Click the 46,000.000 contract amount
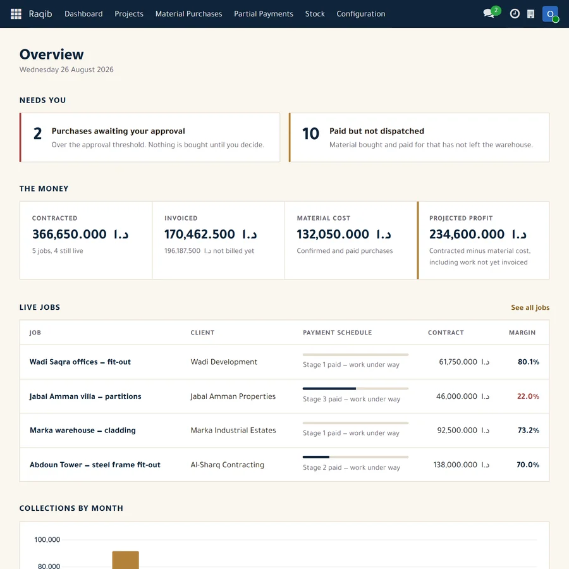This screenshot has width=569, height=569. tap(463, 396)
